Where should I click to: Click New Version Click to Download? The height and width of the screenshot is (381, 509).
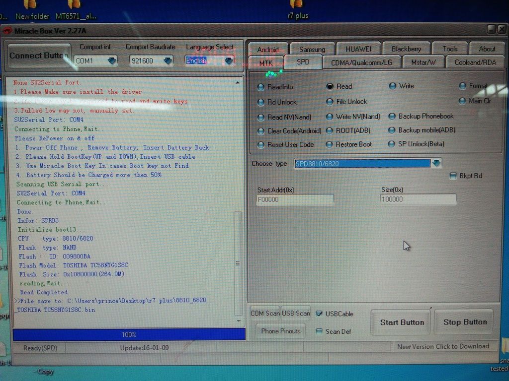[x=443, y=346]
